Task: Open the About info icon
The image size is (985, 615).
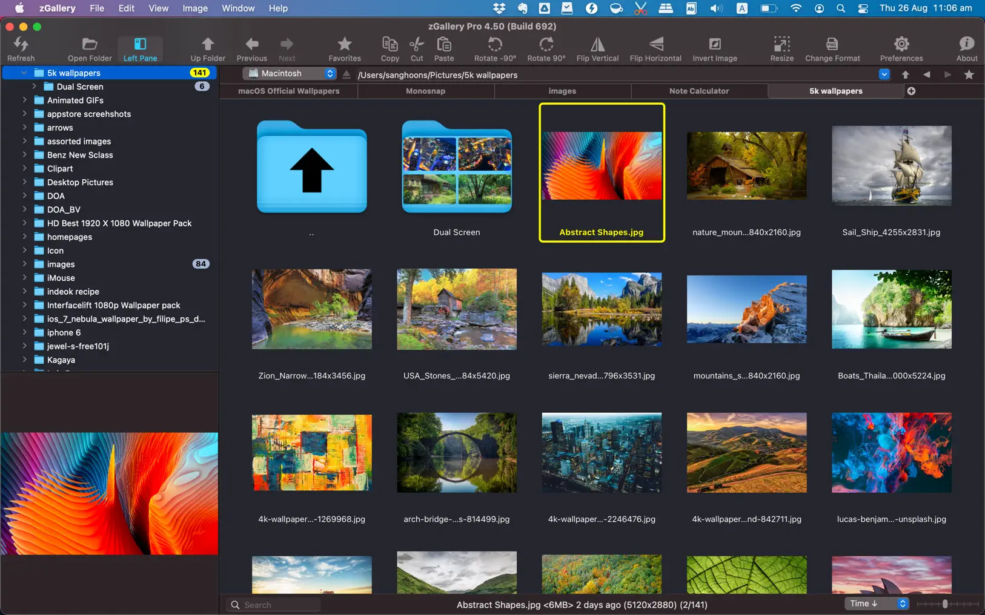Action: click(967, 48)
